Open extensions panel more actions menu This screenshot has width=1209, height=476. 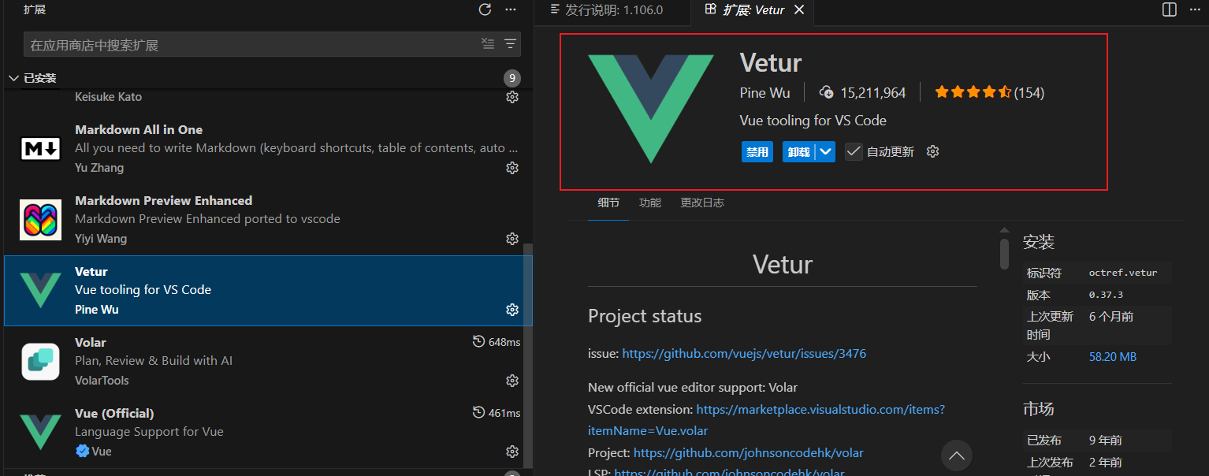point(511,9)
